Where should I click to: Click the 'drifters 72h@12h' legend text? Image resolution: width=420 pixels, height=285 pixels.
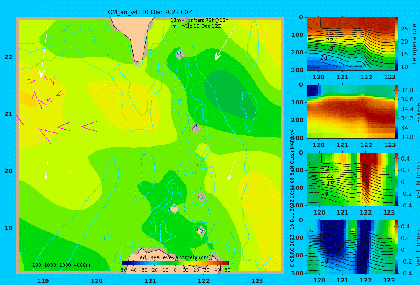pos(208,20)
